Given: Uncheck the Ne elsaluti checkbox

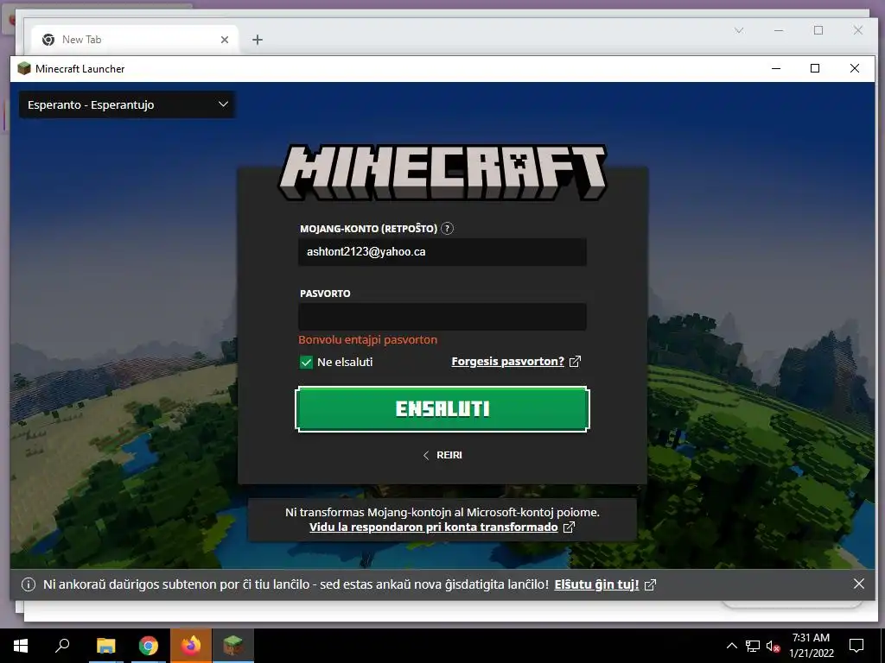Looking at the screenshot, I should 306,362.
